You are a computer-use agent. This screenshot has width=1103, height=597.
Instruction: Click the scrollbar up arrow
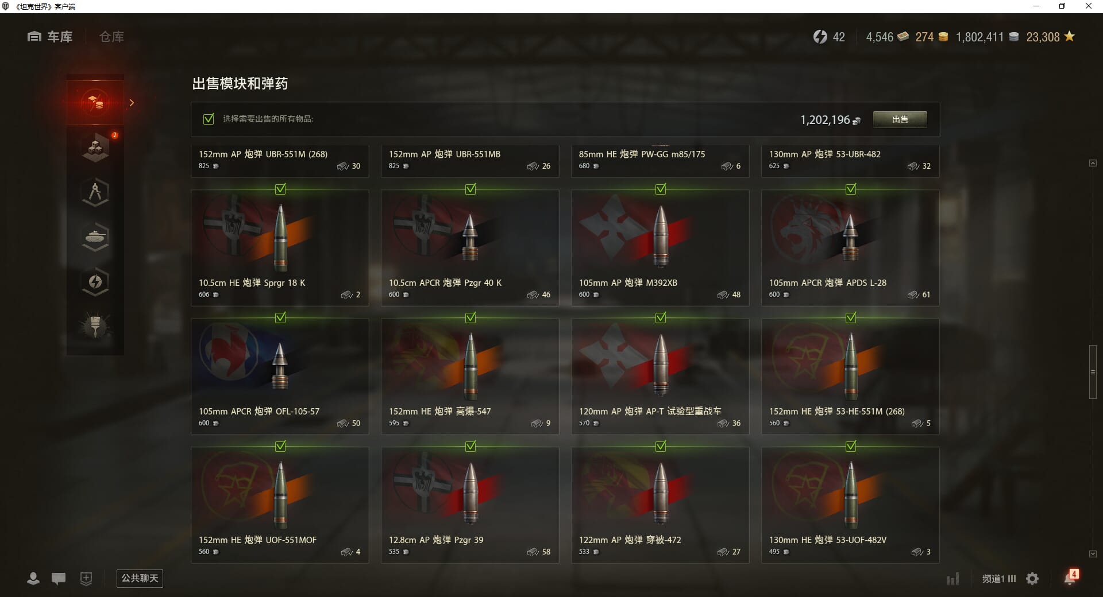pos(1093,164)
